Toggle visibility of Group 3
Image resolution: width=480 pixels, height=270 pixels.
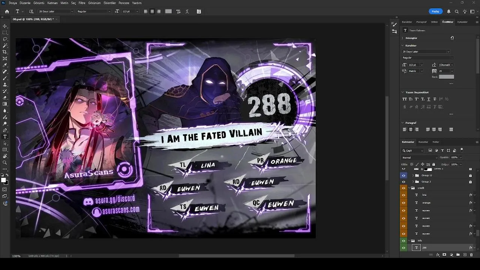pos(403,182)
